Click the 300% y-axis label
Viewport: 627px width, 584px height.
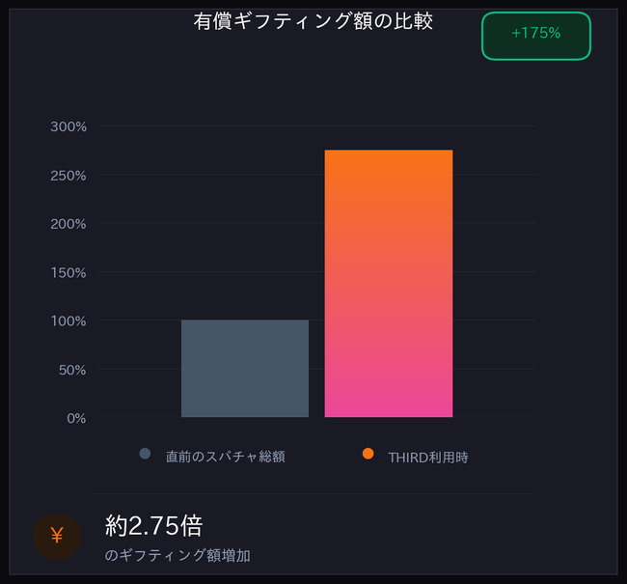[68, 126]
